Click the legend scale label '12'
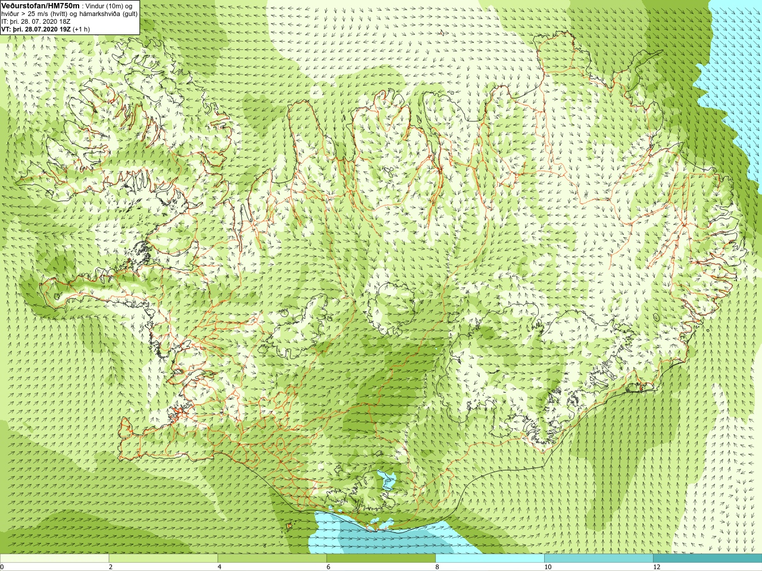Screen dimensions: 762x571 [657, 567]
